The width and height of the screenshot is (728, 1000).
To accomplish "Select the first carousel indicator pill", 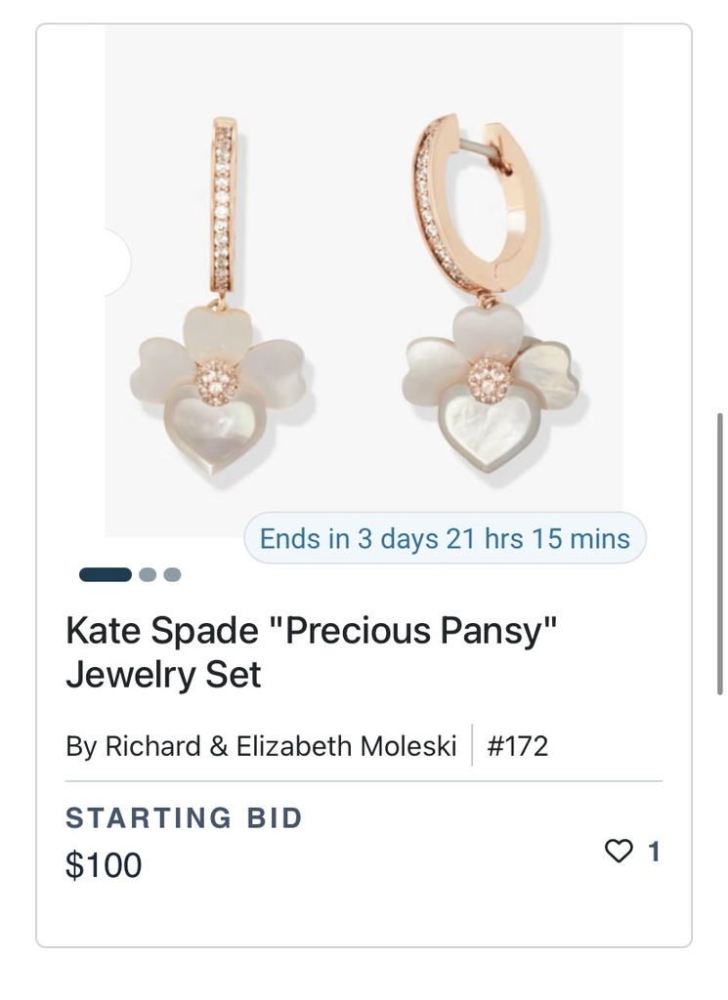I will coord(106,574).
